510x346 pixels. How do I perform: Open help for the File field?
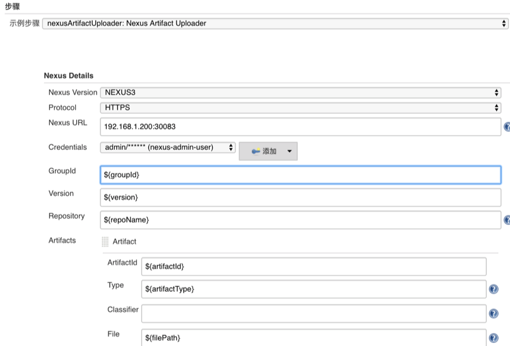pyautogui.click(x=494, y=338)
